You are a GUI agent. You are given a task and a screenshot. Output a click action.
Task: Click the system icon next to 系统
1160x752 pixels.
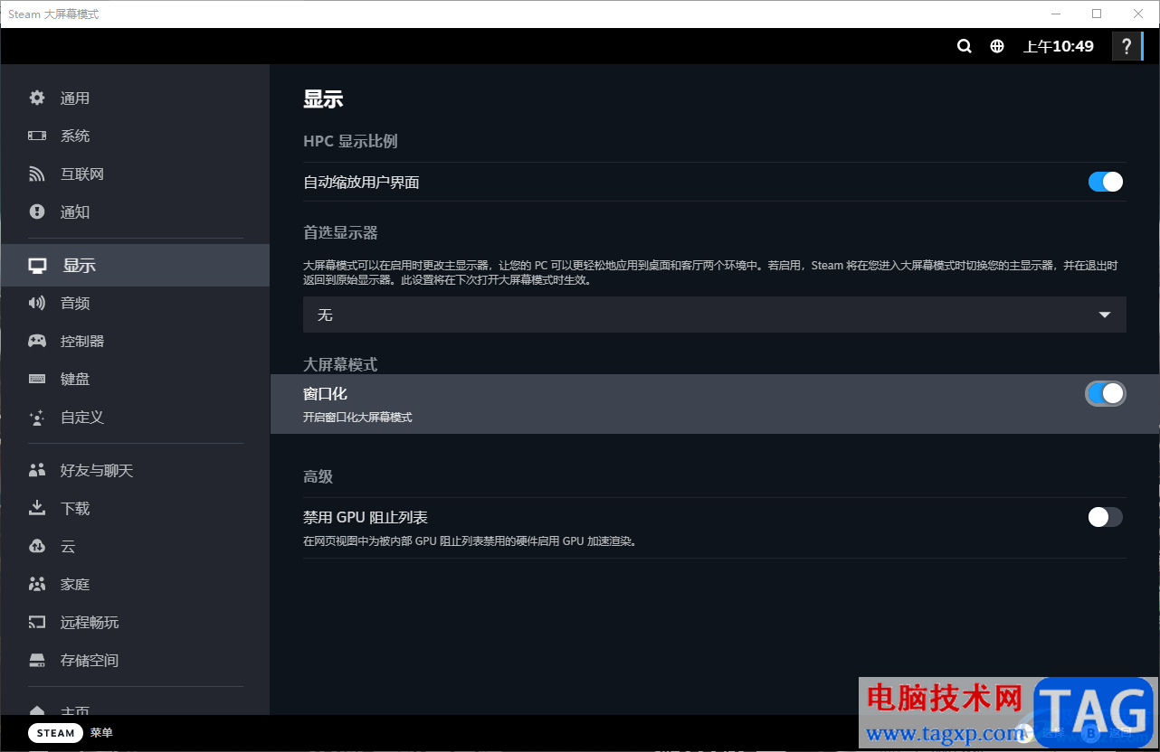37,136
